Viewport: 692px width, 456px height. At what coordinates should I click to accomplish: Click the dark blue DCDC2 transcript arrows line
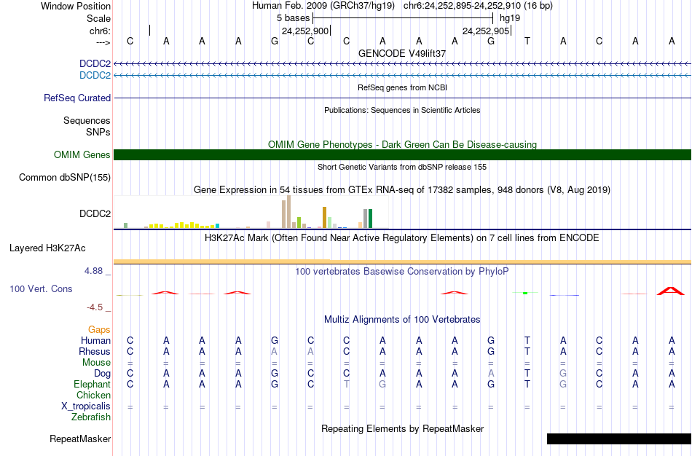point(402,64)
